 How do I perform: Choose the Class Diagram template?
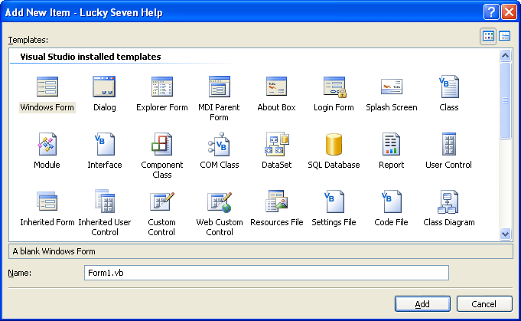[x=449, y=202]
